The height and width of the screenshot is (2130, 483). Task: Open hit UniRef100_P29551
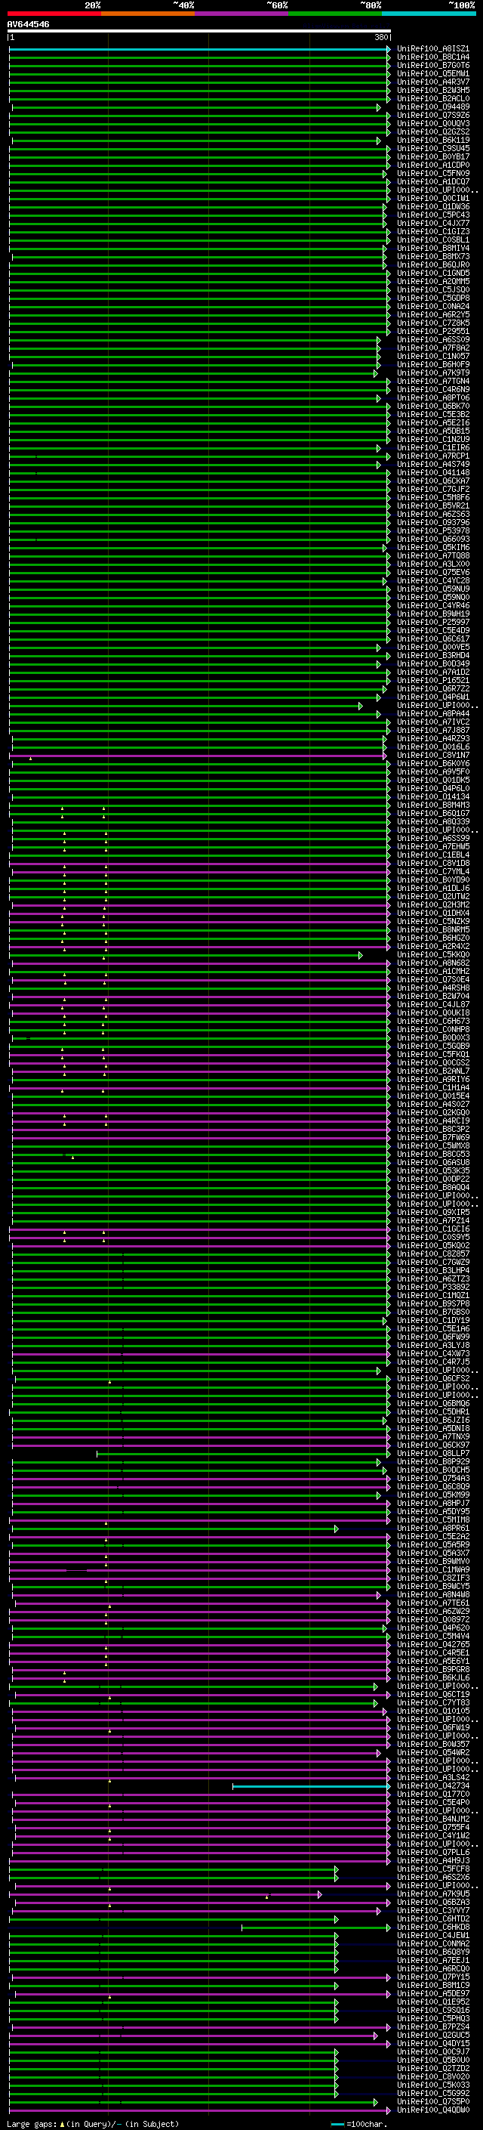(432, 332)
